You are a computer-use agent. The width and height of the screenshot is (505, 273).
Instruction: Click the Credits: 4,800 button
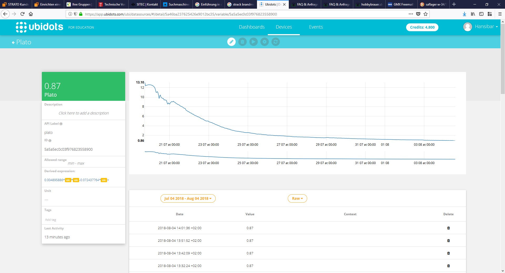coord(422,27)
